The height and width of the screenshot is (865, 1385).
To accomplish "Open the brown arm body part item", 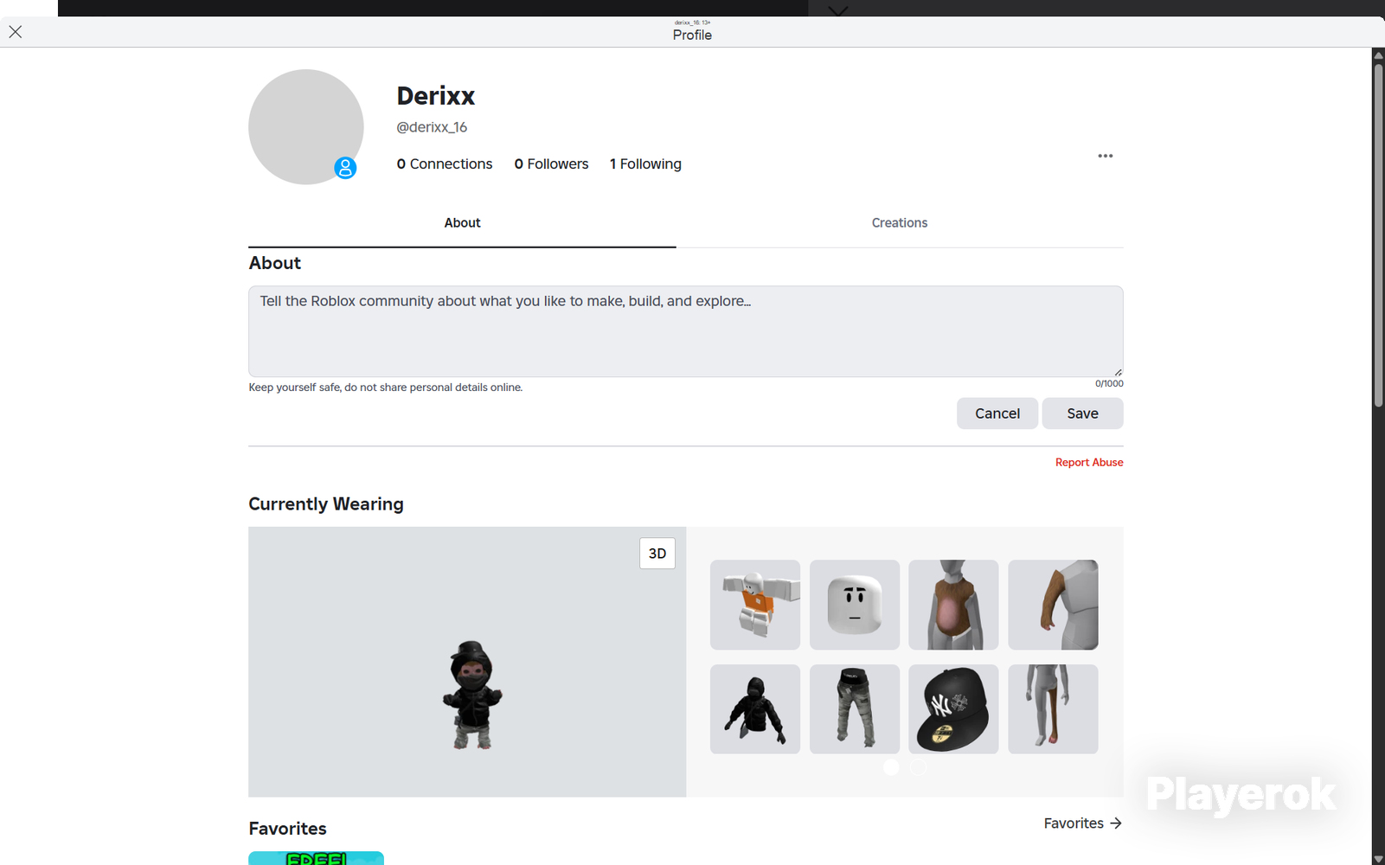I will (x=1053, y=605).
